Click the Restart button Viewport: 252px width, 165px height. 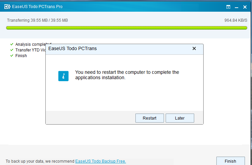pyautogui.click(x=150, y=118)
